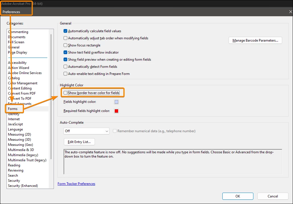Image resolution: width=293 pixels, height=204 pixels.
Task: Select Convert To PDF category
Action: point(20,99)
